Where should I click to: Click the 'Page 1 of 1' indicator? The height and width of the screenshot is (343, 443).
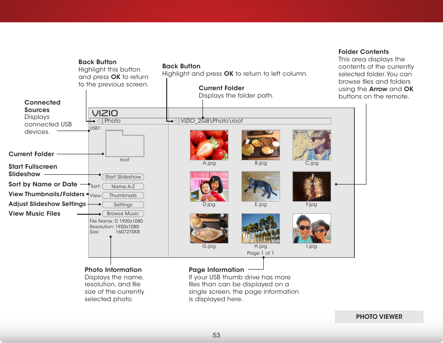click(260, 253)
